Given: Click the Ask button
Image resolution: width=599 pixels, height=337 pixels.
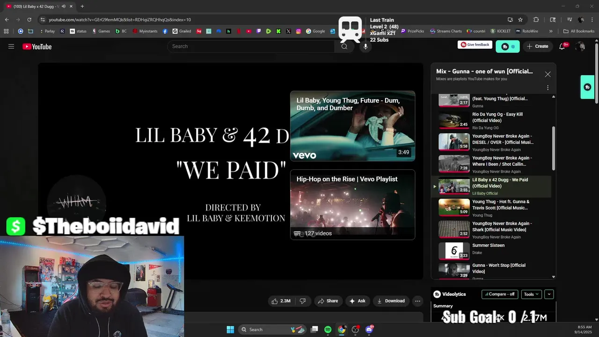Looking at the screenshot, I should point(358,301).
